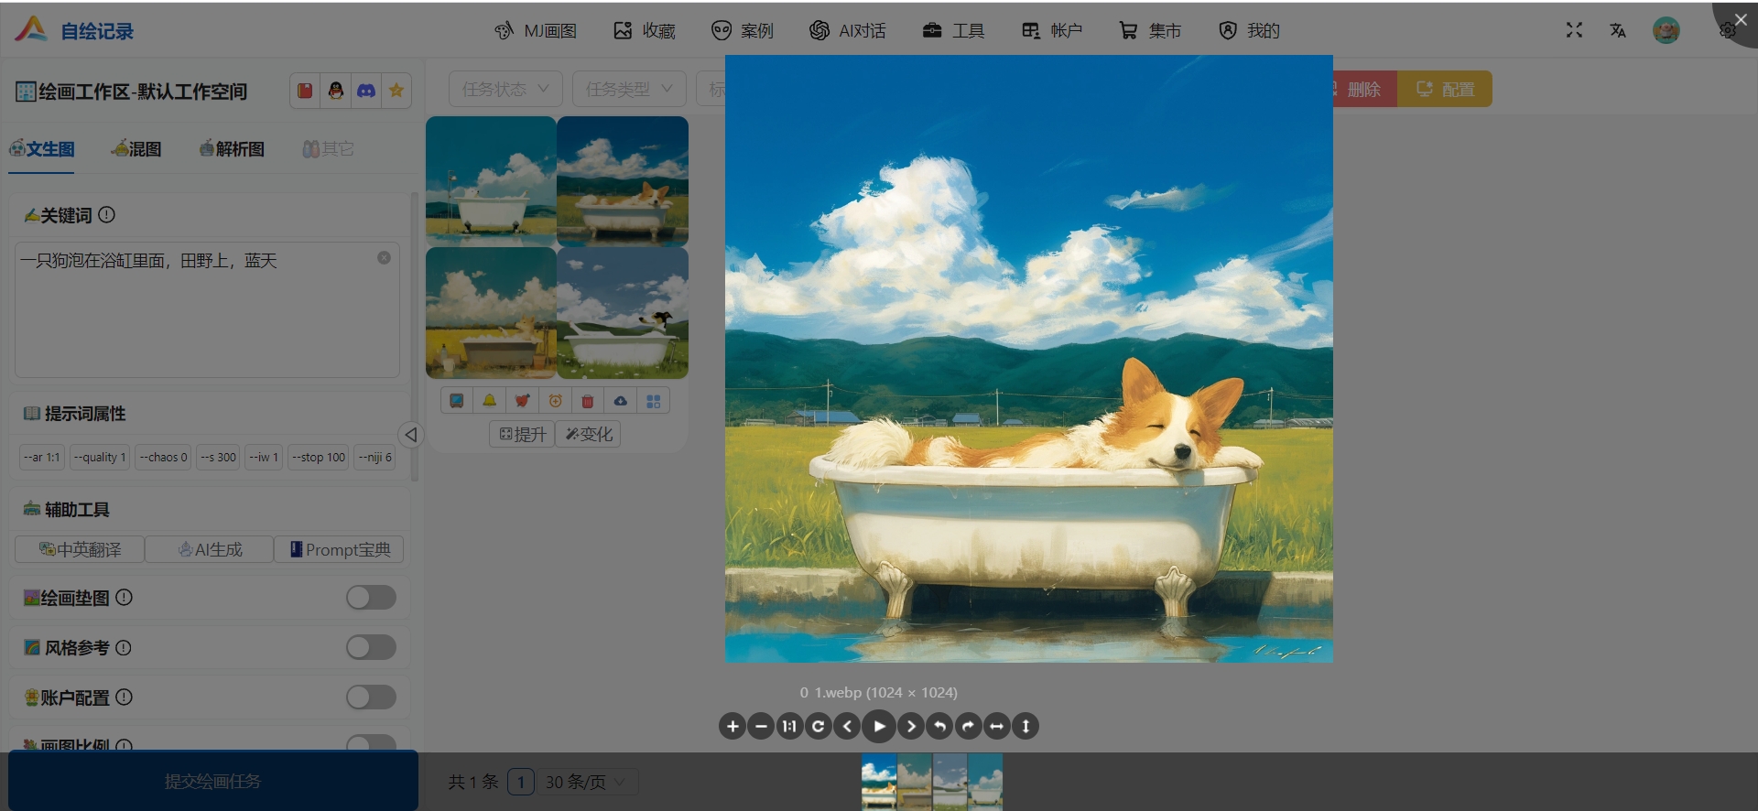Image resolution: width=1758 pixels, height=811 pixels.
Task: Expand the 任务类型 dropdown
Action: 629,89
